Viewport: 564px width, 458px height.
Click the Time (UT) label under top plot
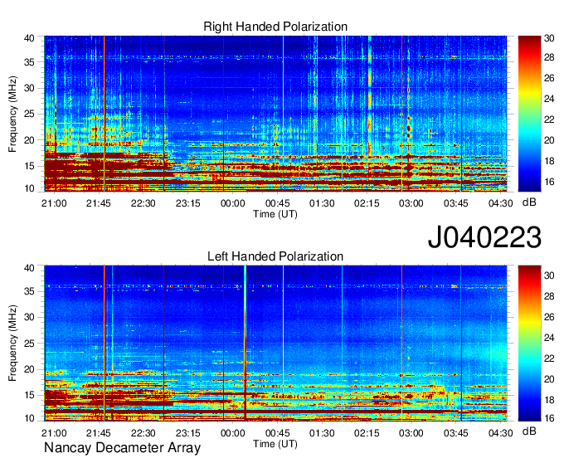point(275,214)
